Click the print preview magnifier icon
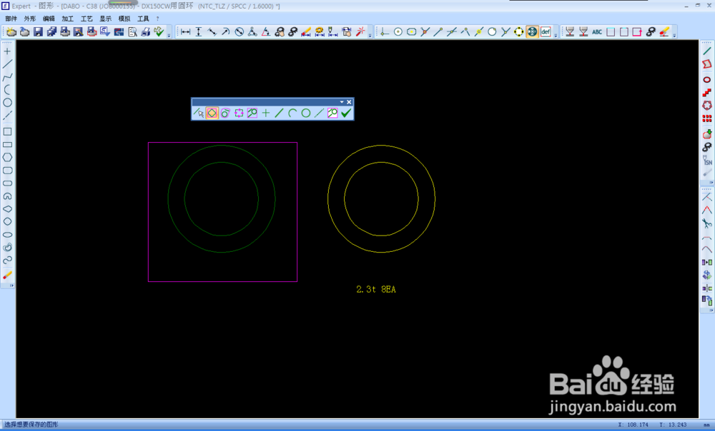Screen dimensions: 715x431 click(x=132, y=32)
